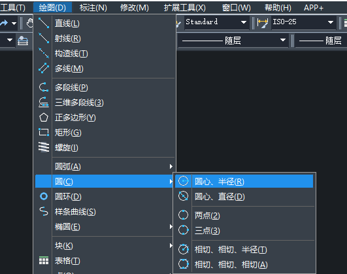The image size is (347, 274).
Task: Select the 直线(L) line tool icon
Action: 44,23
